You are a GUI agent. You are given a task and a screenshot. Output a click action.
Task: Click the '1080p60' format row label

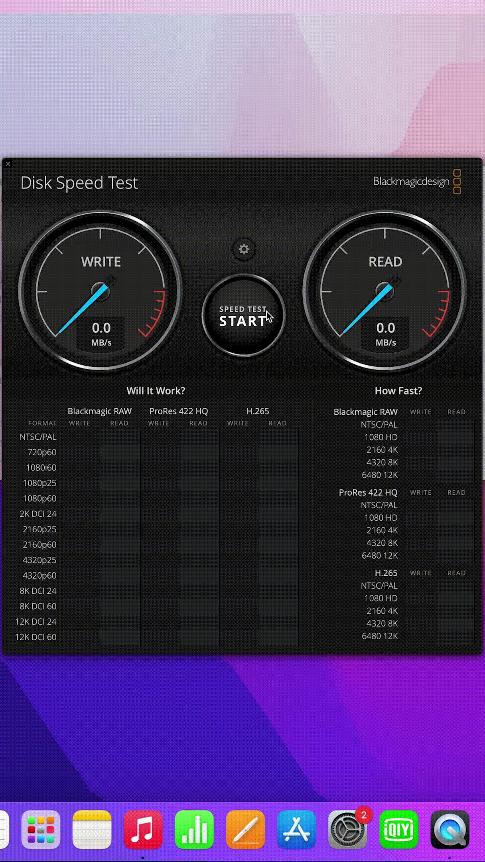[x=39, y=498]
